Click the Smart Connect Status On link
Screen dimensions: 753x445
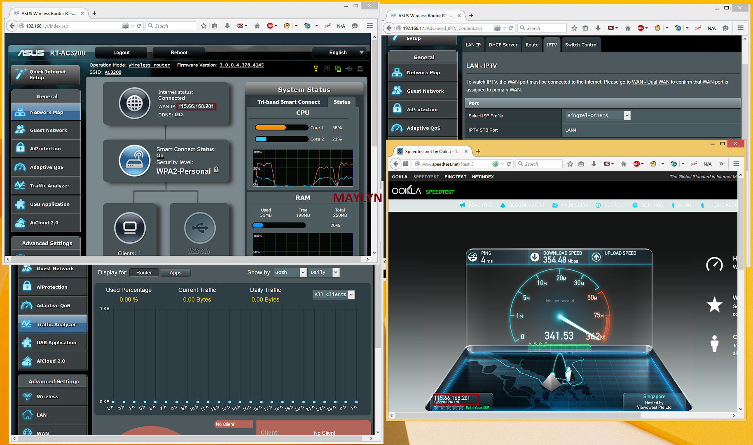pyautogui.click(x=160, y=156)
